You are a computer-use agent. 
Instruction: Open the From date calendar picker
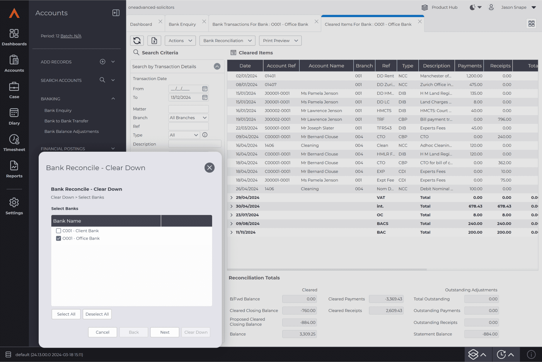click(205, 89)
